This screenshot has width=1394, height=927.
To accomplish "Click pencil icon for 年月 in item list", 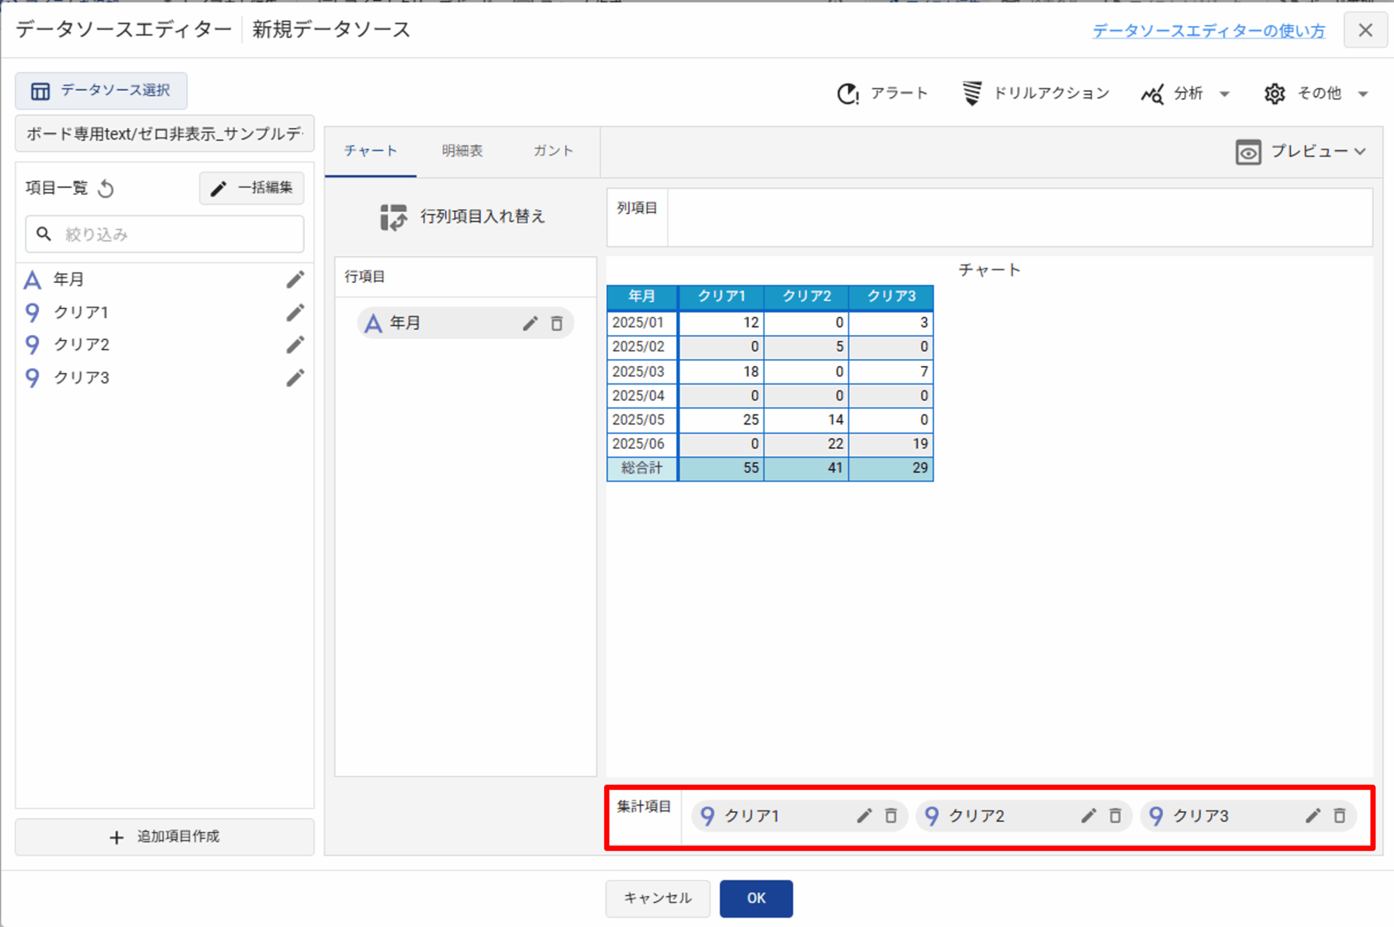I will (x=295, y=279).
